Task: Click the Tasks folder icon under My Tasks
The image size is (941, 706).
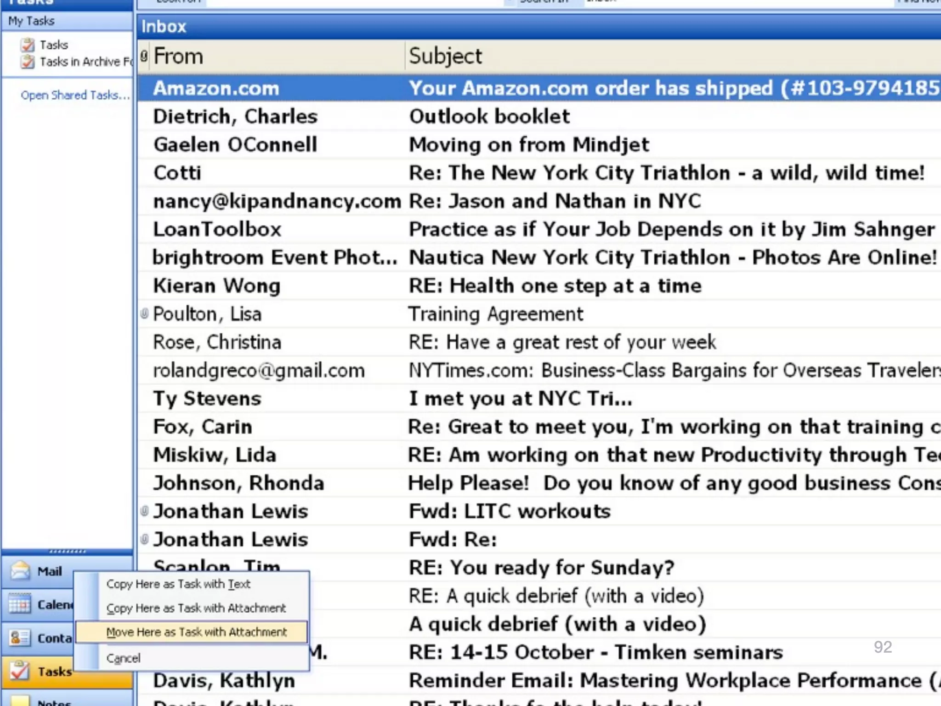Action: [x=28, y=45]
